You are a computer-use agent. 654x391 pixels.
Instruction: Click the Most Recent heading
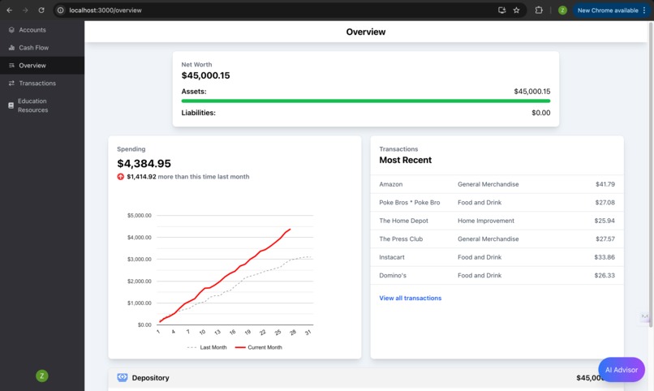point(405,160)
